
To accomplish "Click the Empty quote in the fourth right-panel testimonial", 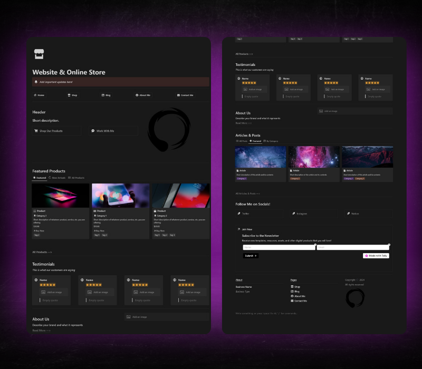I will click(x=375, y=96).
